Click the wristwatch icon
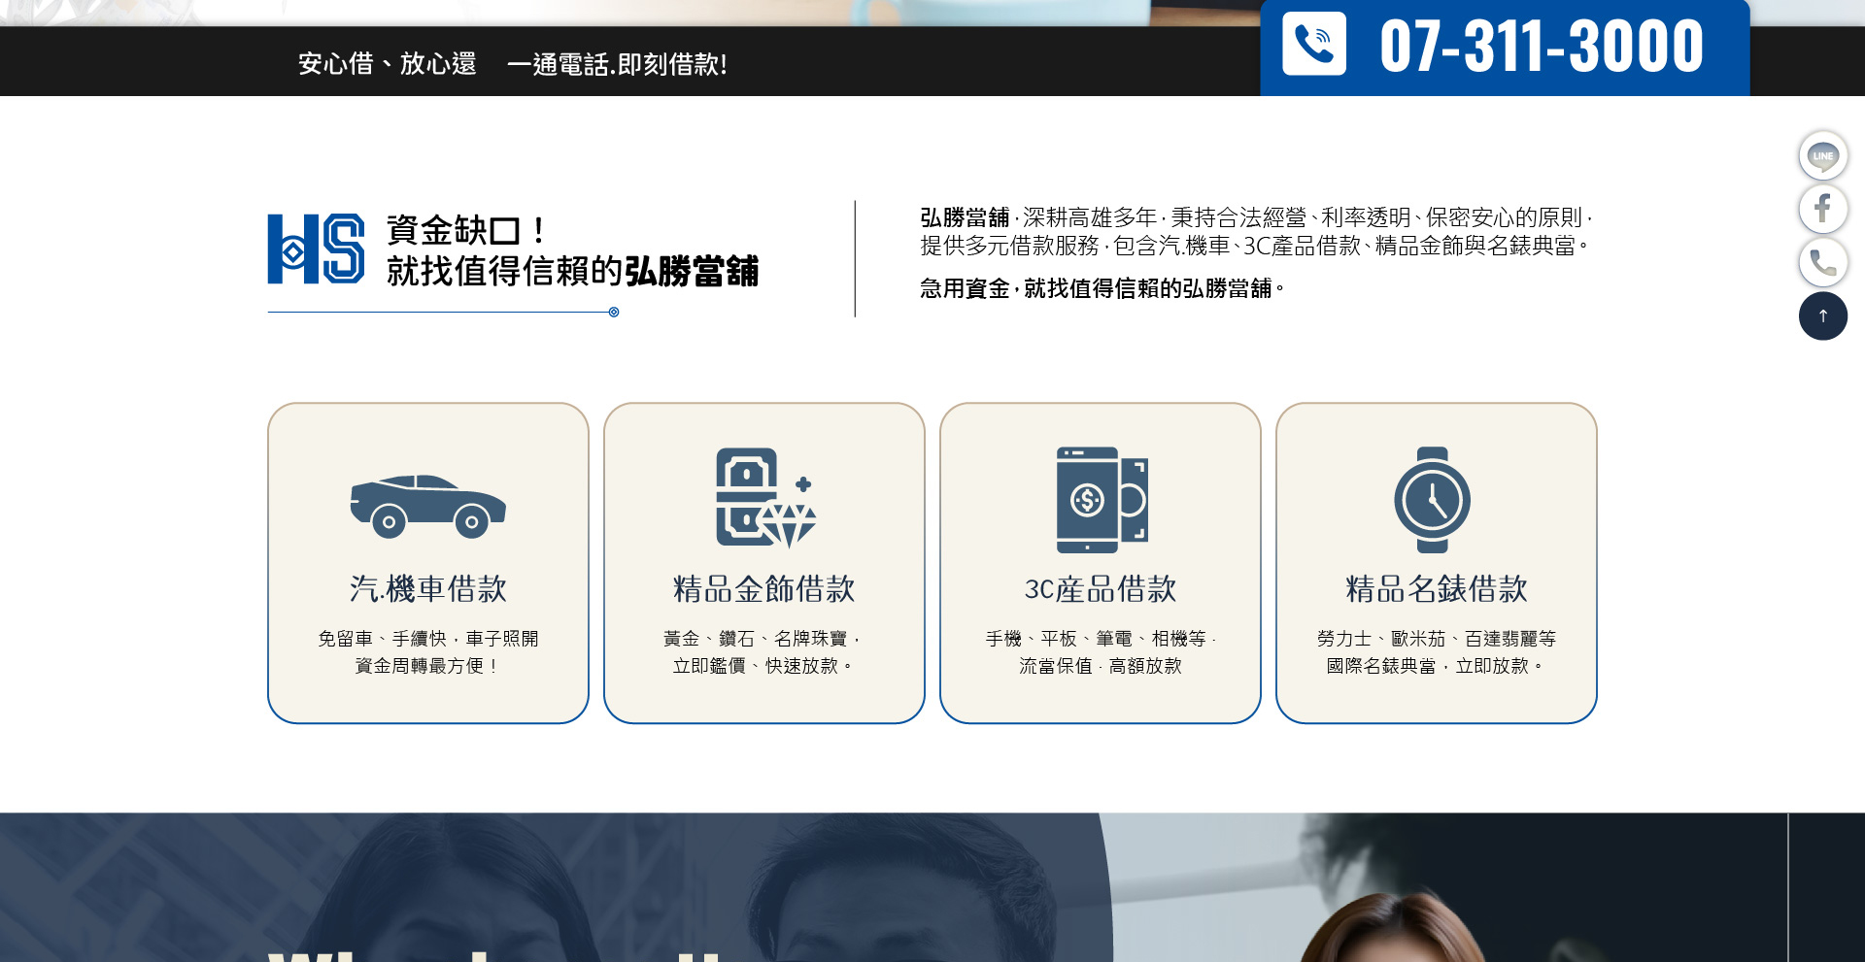This screenshot has width=1865, height=962. (x=1432, y=500)
